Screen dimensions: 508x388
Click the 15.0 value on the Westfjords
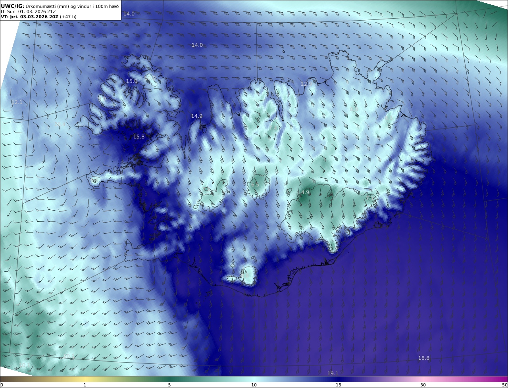pyautogui.click(x=132, y=81)
